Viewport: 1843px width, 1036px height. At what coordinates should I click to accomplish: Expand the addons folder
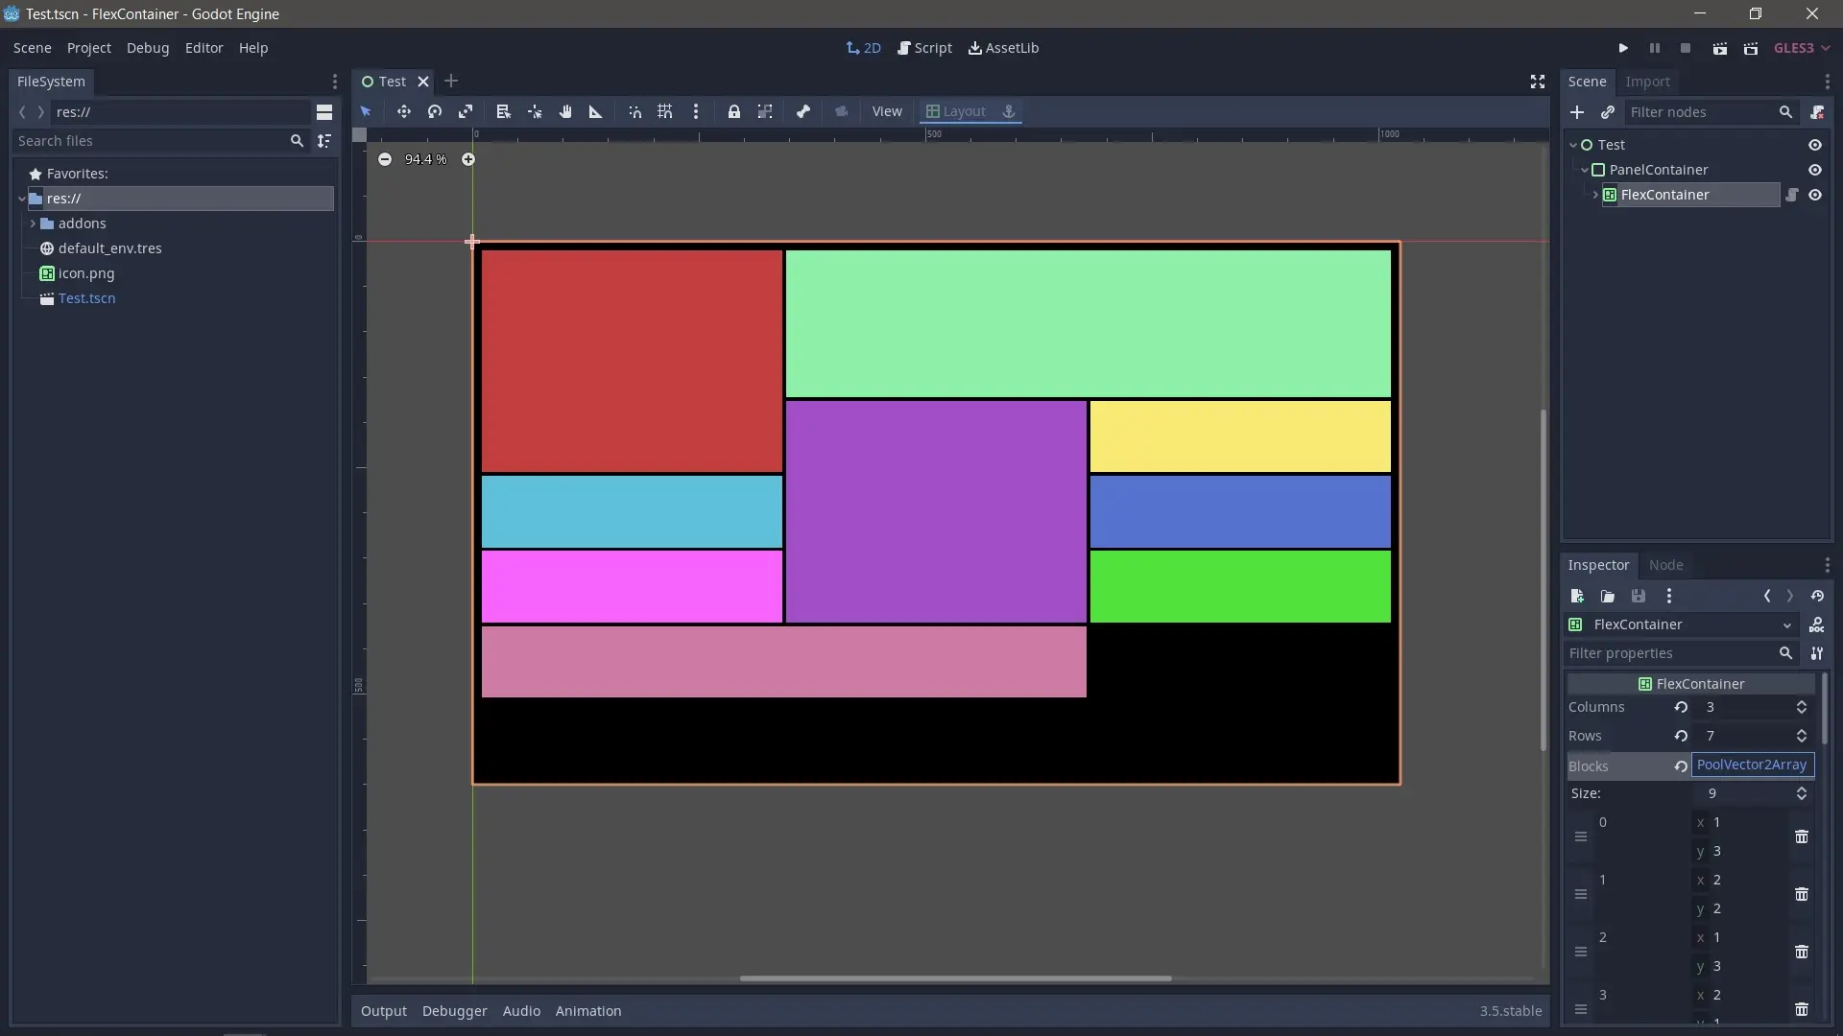pyautogui.click(x=33, y=224)
